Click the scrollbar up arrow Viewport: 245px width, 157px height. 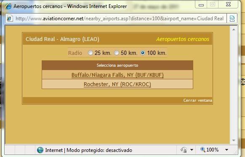(234, 30)
